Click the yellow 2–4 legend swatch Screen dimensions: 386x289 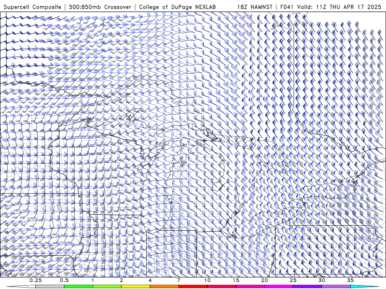click(x=136, y=287)
